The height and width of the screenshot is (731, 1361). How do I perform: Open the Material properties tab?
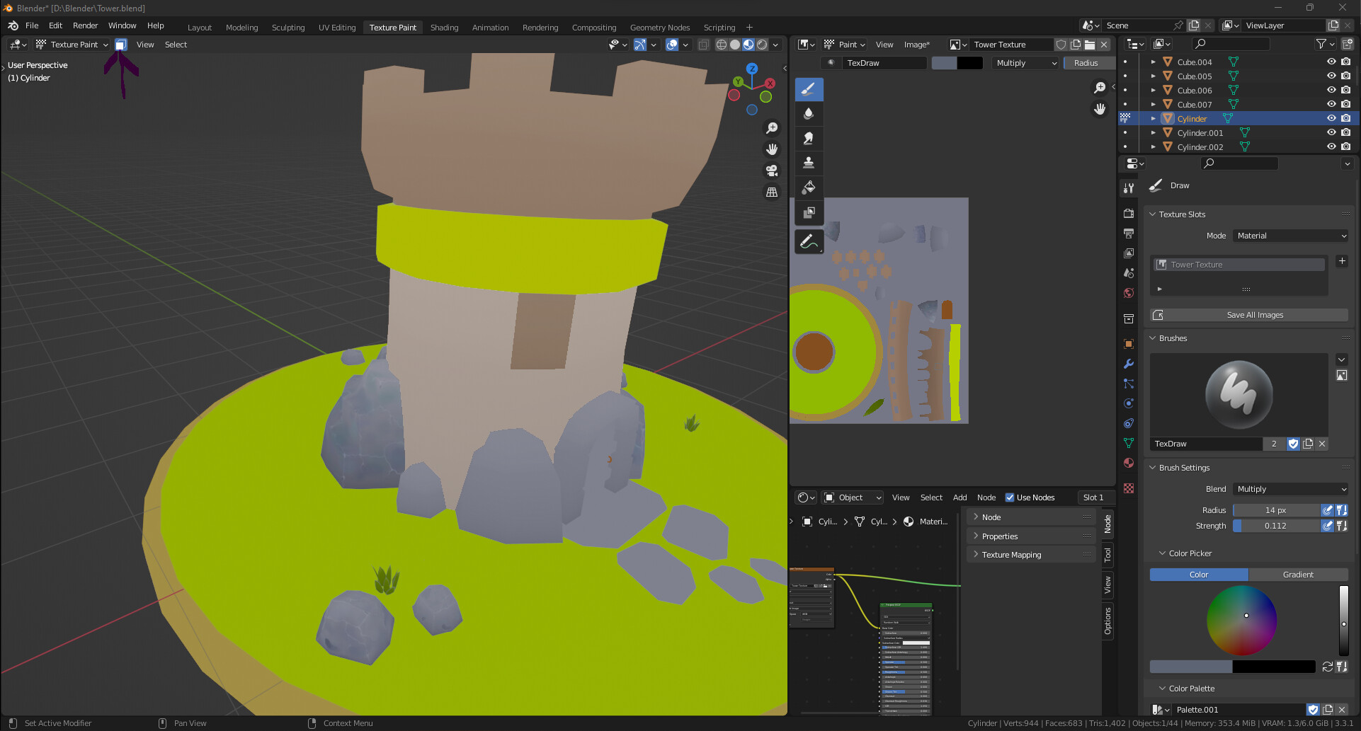point(1129,463)
